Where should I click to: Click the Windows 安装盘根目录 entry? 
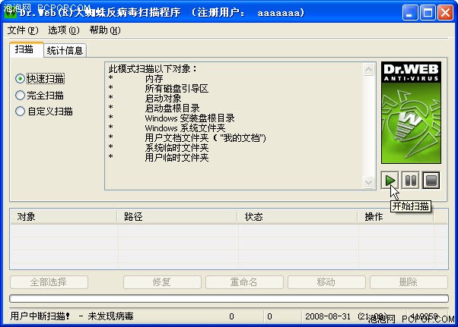pyautogui.click(x=190, y=118)
